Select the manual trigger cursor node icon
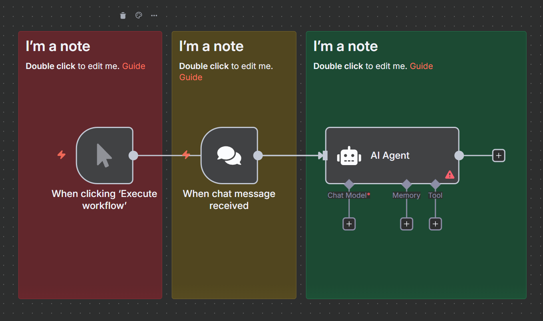 [x=104, y=156]
